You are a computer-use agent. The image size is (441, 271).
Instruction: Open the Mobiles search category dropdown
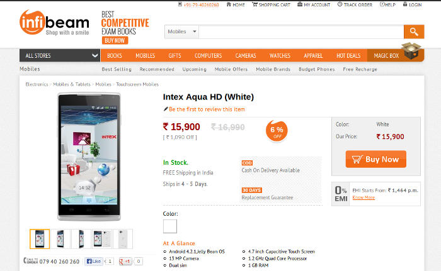tap(181, 31)
